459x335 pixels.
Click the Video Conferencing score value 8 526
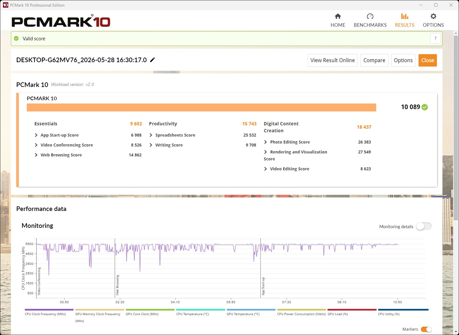tap(136, 145)
